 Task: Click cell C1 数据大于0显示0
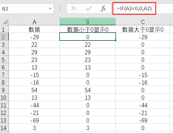coord(143,29)
